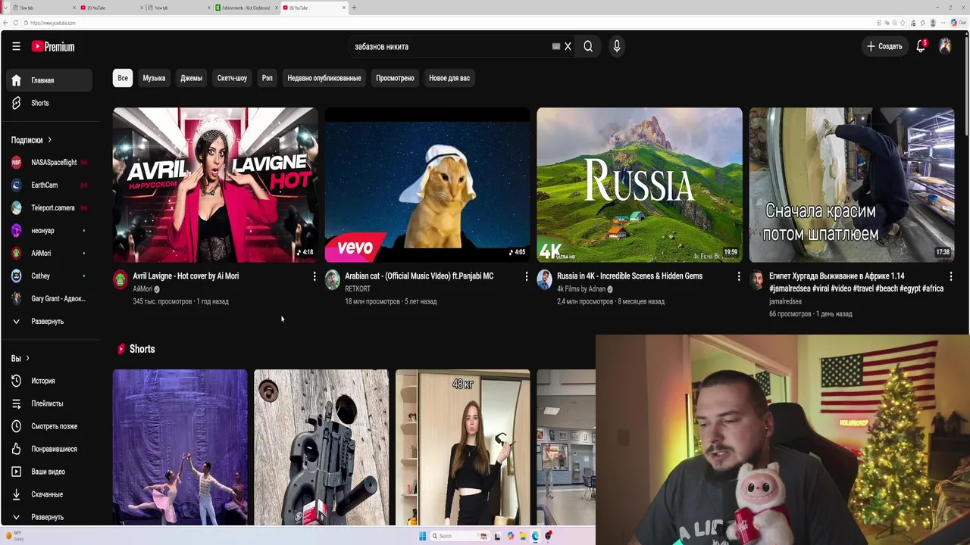Switch to Achievements Kick Dashboard browser tab
The width and height of the screenshot is (970, 545).
tap(245, 8)
